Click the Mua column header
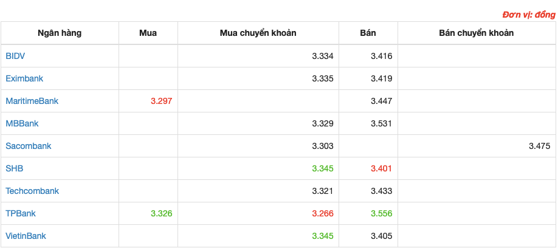 tap(148, 33)
